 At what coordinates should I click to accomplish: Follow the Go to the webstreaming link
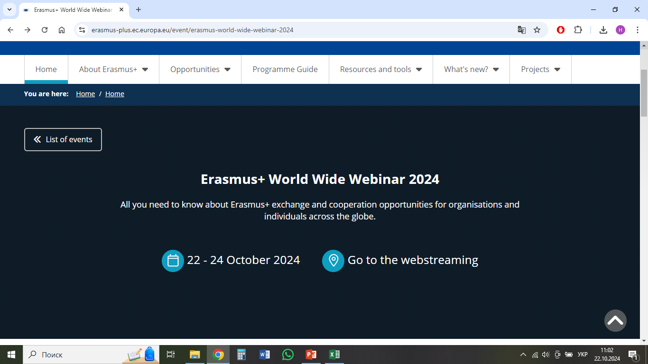point(413,260)
